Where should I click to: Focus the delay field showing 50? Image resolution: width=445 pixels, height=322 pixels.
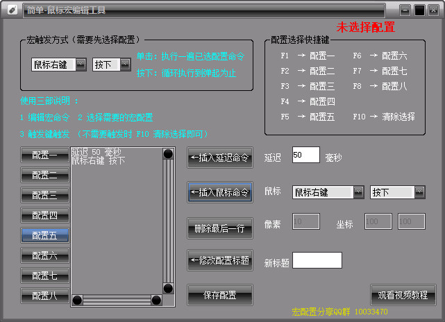click(306, 155)
